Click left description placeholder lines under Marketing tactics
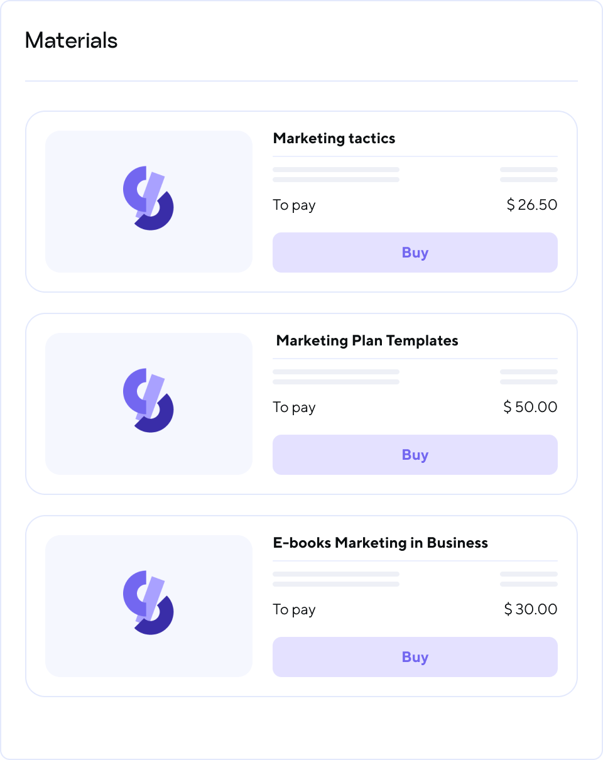The image size is (603, 760). (x=336, y=175)
